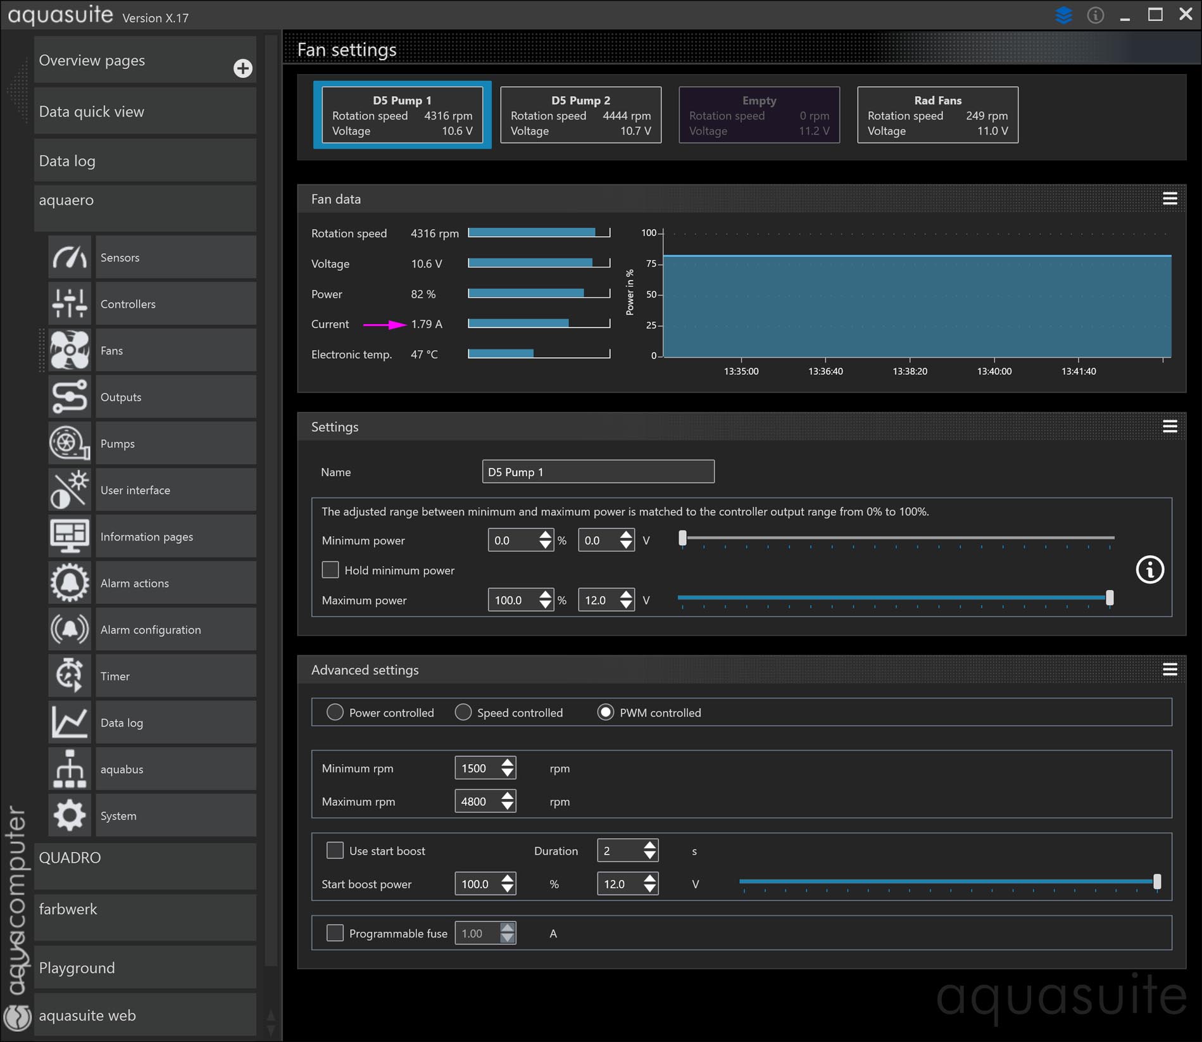1202x1042 pixels.
Task: Select the Fans icon in sidebar
Action: [x=70, y=350]
